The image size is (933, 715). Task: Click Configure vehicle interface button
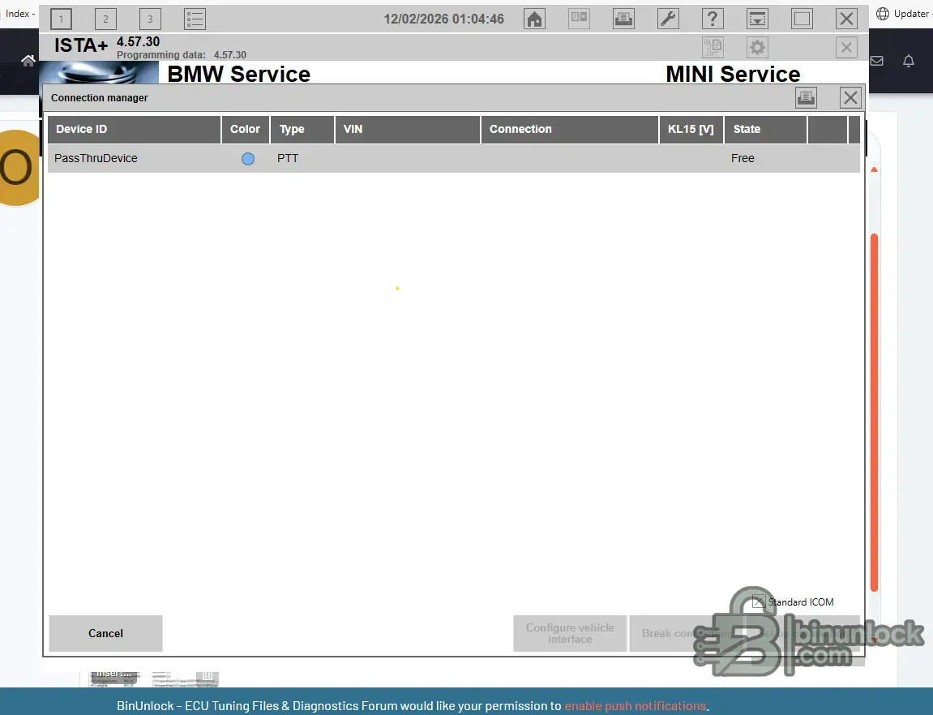pos(570,633)
